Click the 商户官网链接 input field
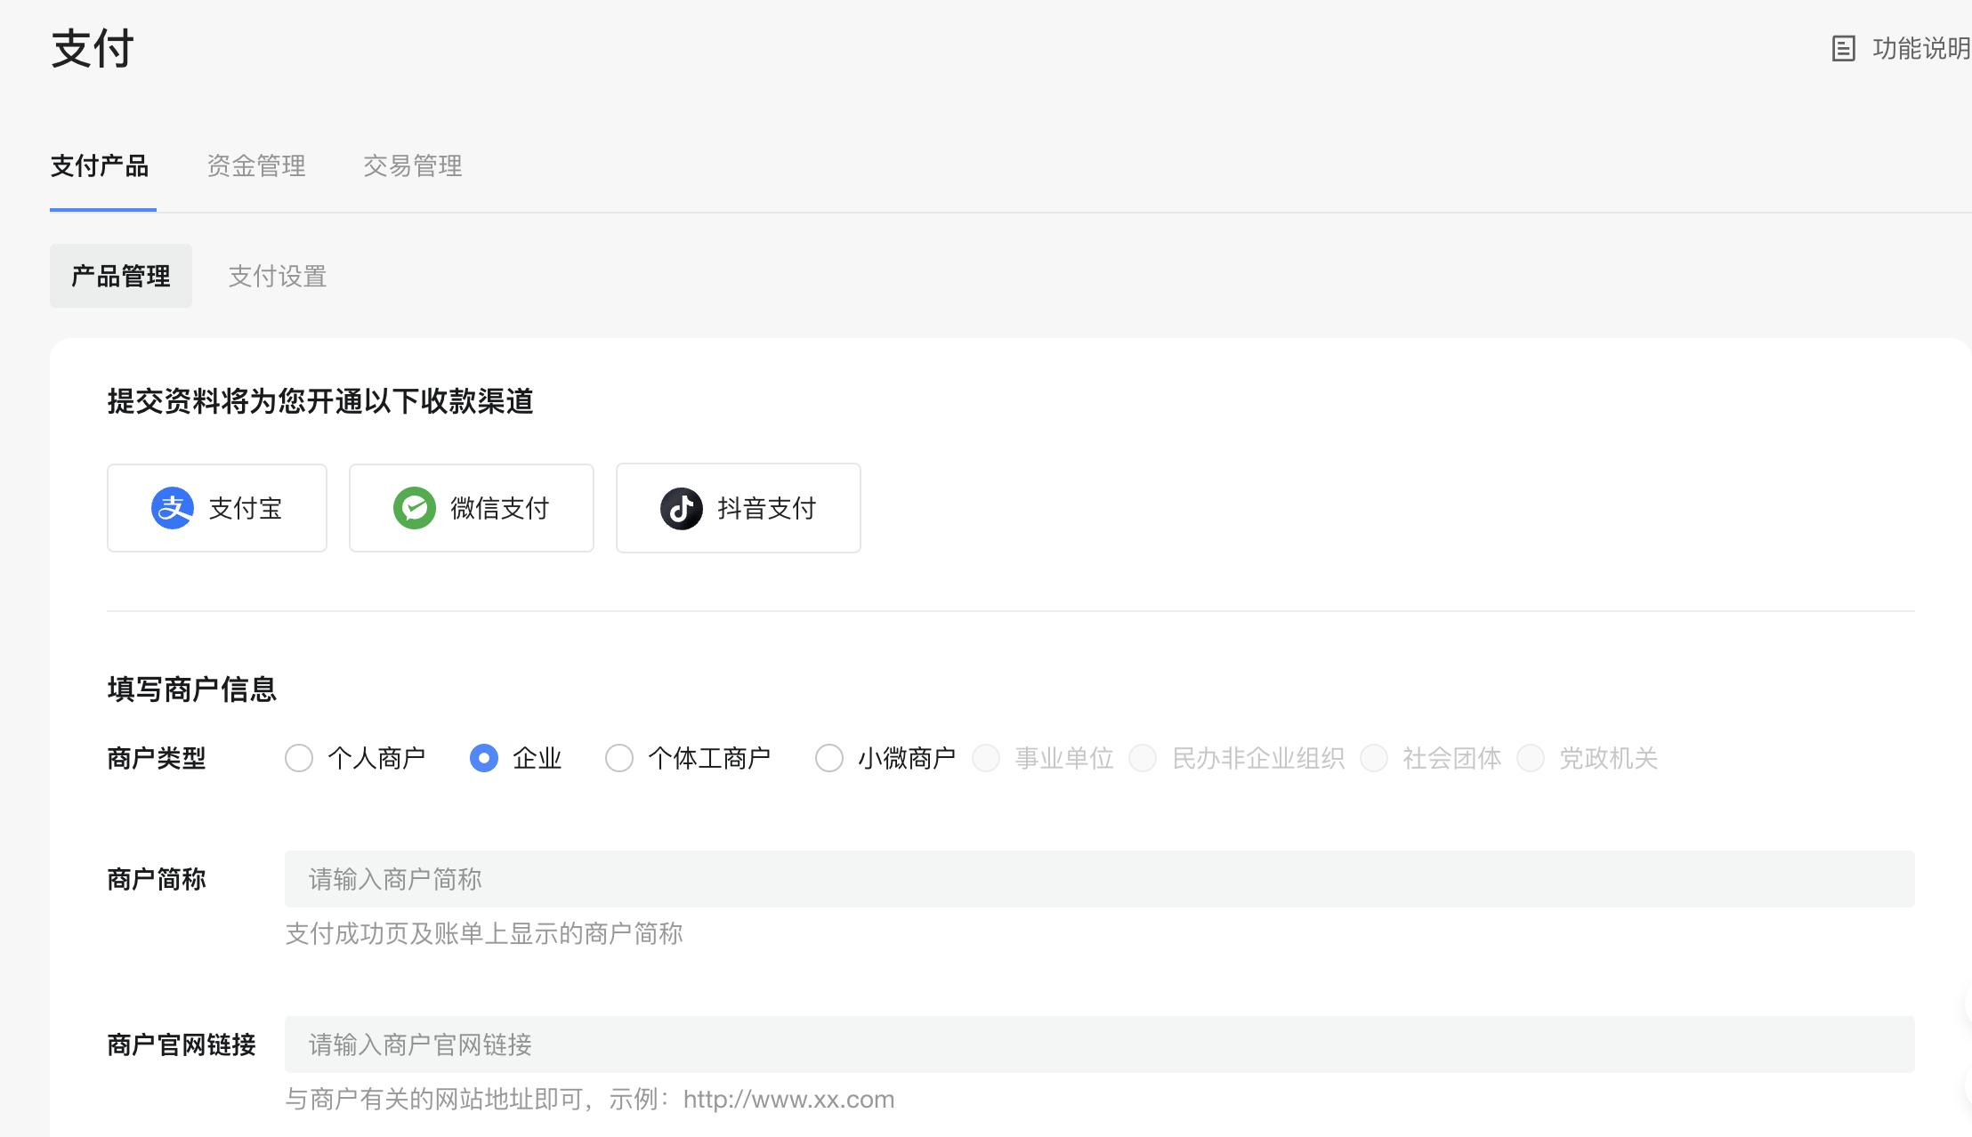 (x=1099, y=1044)
